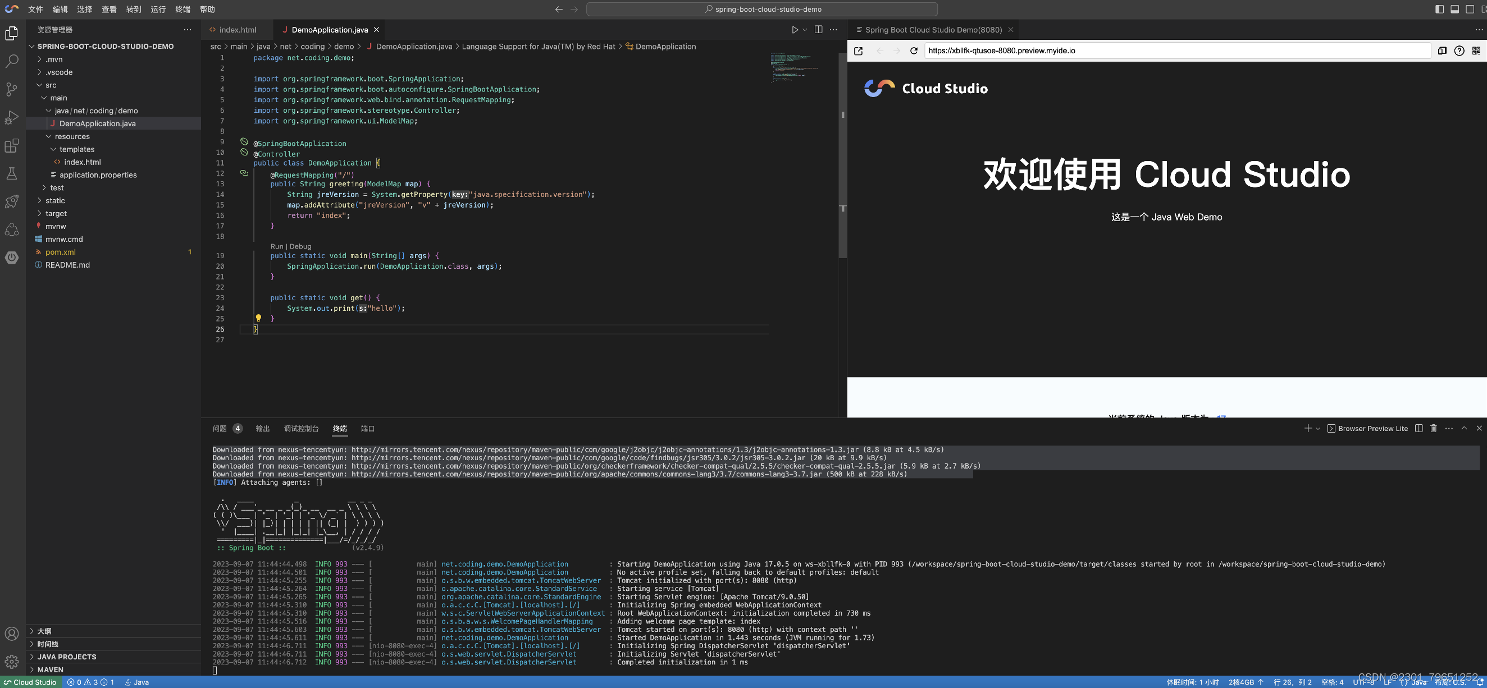Click the Debug CodeLens above main
1487x688 pixels.
(x=300, y=246)
